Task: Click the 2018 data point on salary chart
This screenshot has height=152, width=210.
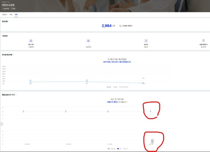Action: click(x=143, y=83)
